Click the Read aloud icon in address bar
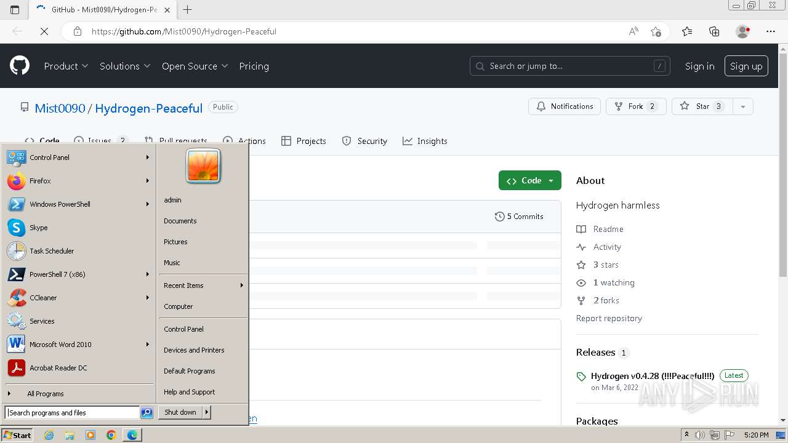788x443 pixels. tap(633, 31)
